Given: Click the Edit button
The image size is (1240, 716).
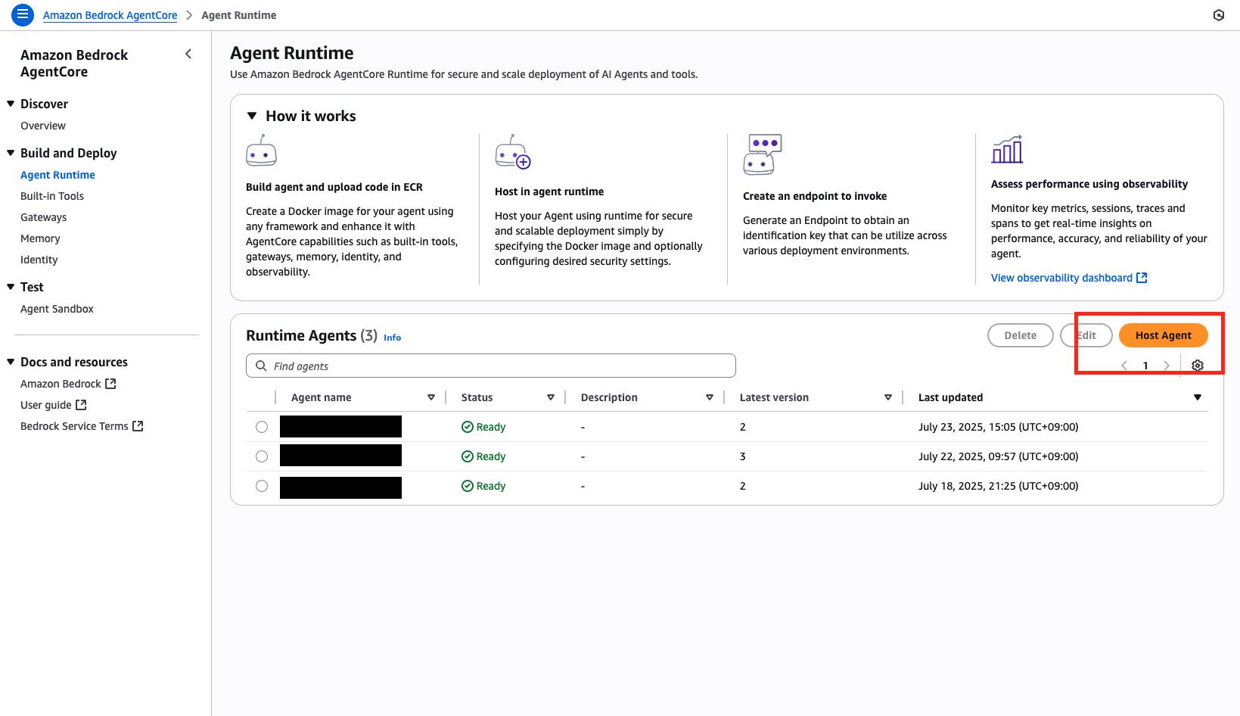Looking at the screenshot, I should [x=1086, y=335].
